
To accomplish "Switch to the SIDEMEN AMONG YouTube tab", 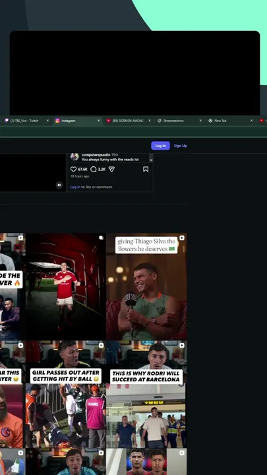I will coord(129,121).
